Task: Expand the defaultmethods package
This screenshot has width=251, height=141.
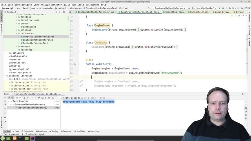Action: tap(16, 20)
